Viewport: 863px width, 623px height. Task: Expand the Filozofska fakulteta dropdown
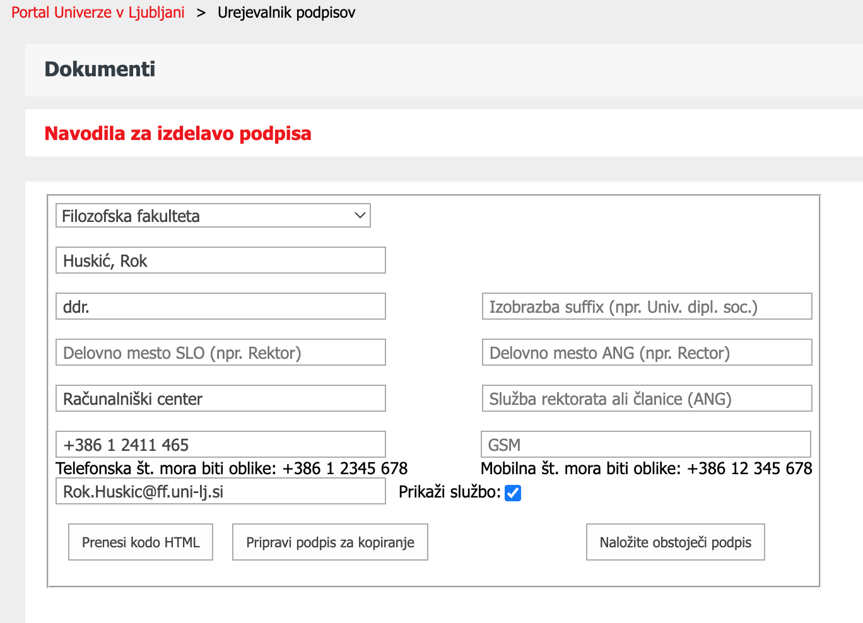(x=213, y=216)
